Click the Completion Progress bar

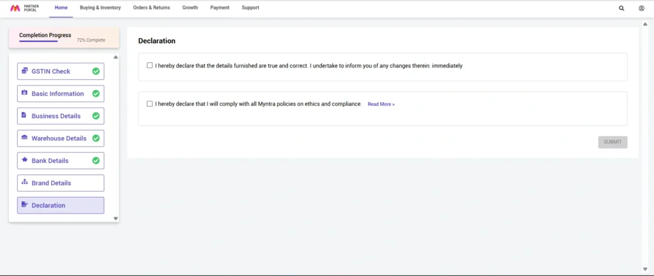(38, 41)
